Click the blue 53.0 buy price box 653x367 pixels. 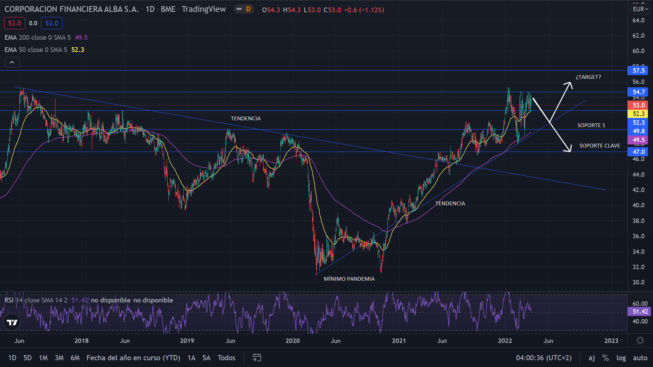[52, 23]
